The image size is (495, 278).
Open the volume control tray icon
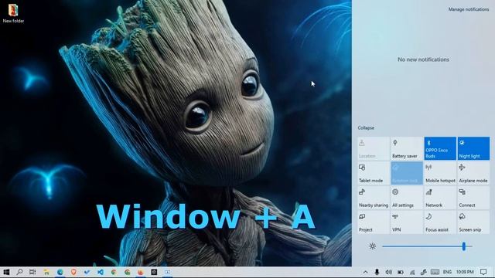tap(388, 272)
